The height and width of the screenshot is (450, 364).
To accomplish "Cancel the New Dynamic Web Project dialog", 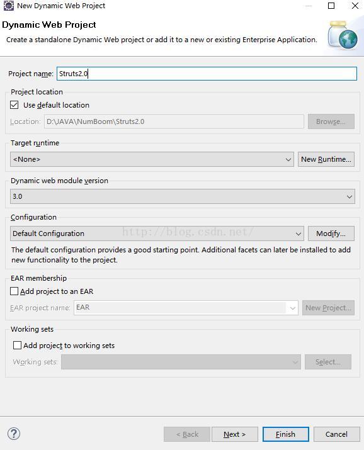I will tap(337, 434).
